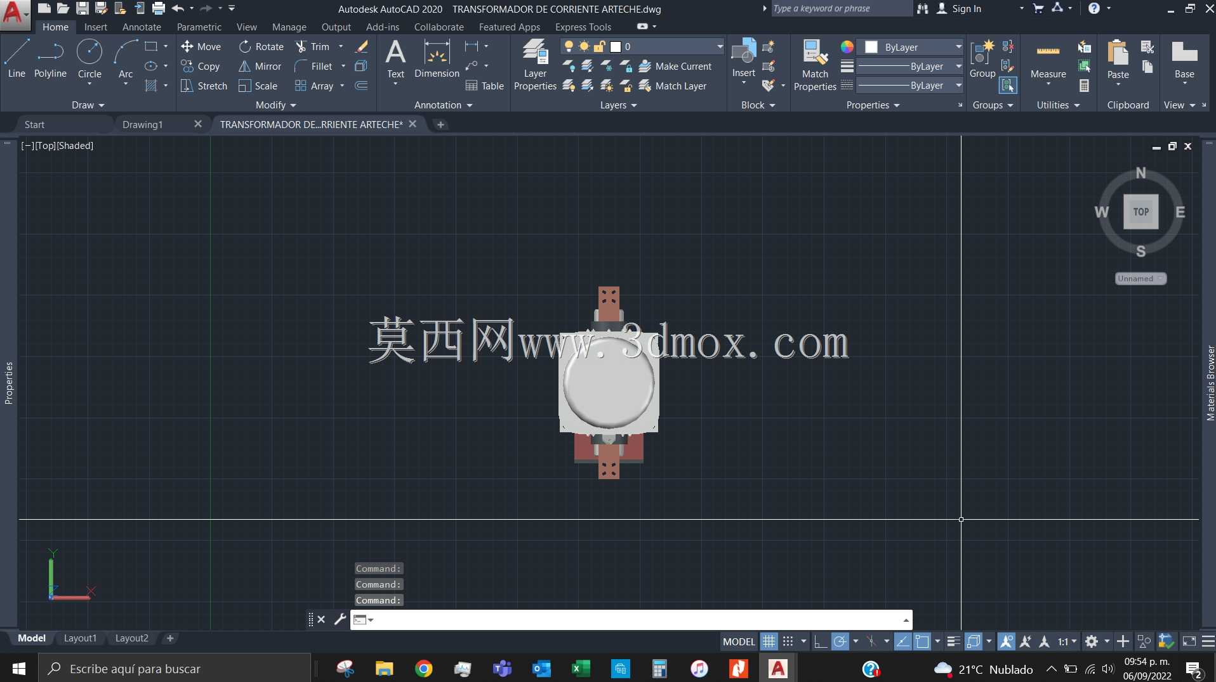
Task: Click the object color wheel icon
Action: 847,47
